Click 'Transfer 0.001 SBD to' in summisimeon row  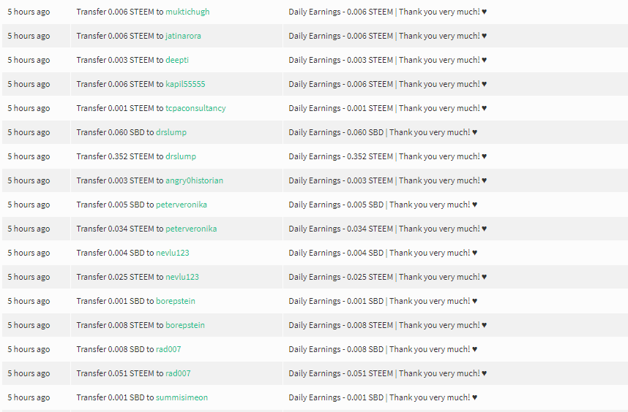point(115,397)
